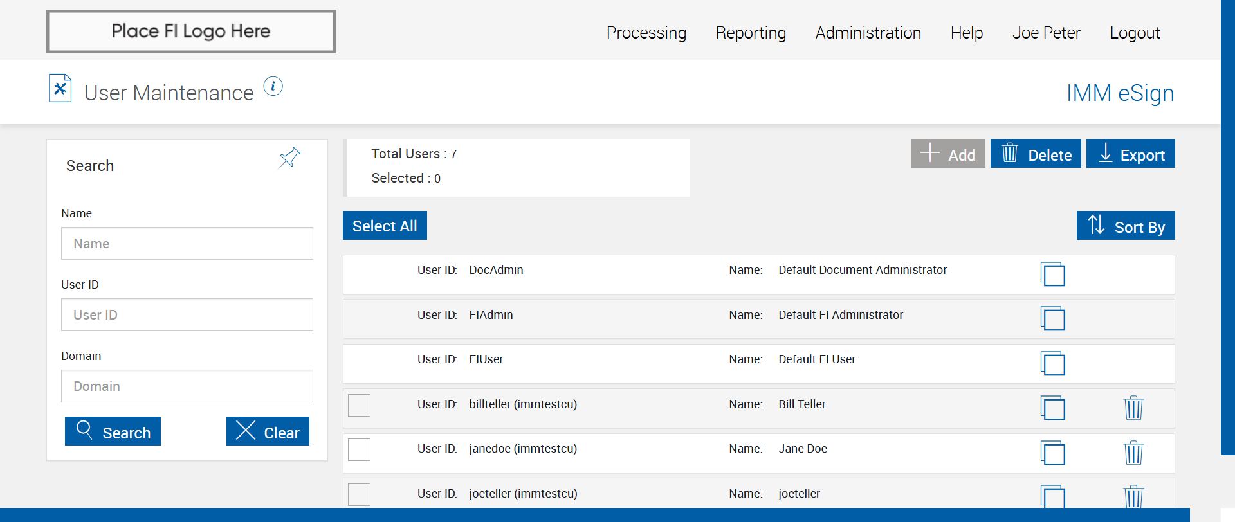Click copy icon for FIUser row
This screenshot has height=522, width=1235.
coord(1052,363)
